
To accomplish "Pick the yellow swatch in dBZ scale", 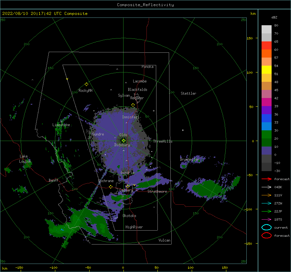I will pos(266,70).
